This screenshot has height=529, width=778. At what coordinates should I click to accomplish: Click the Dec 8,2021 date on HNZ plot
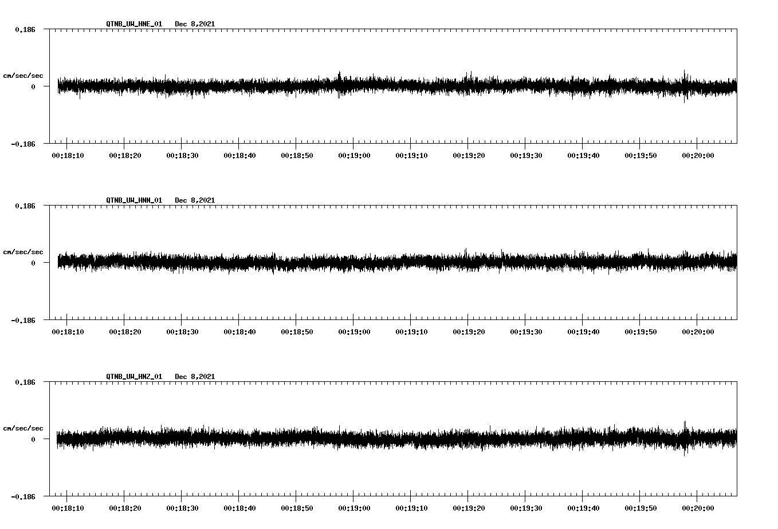point(195,377)
